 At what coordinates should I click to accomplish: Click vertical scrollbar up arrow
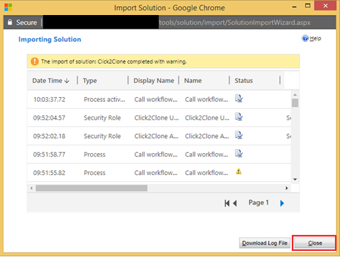(295, 94)
